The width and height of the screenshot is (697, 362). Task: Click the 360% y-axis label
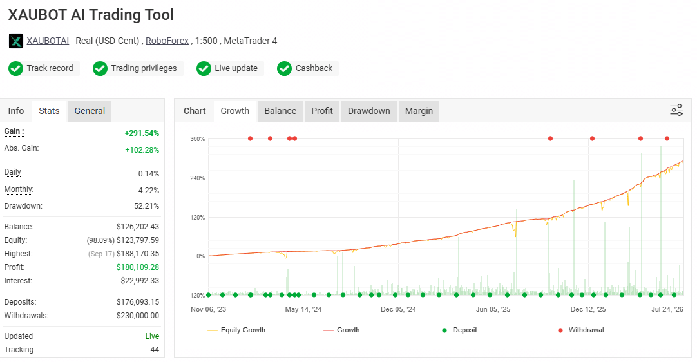tap(197, 139)
